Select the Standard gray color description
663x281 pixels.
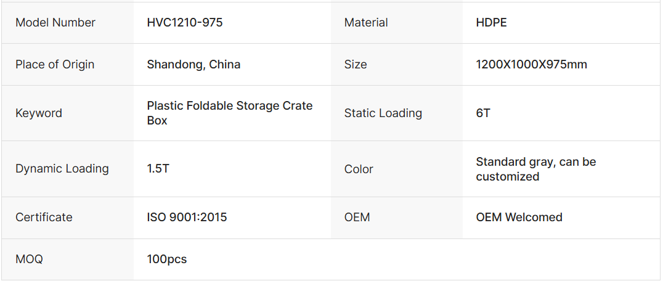535,169
